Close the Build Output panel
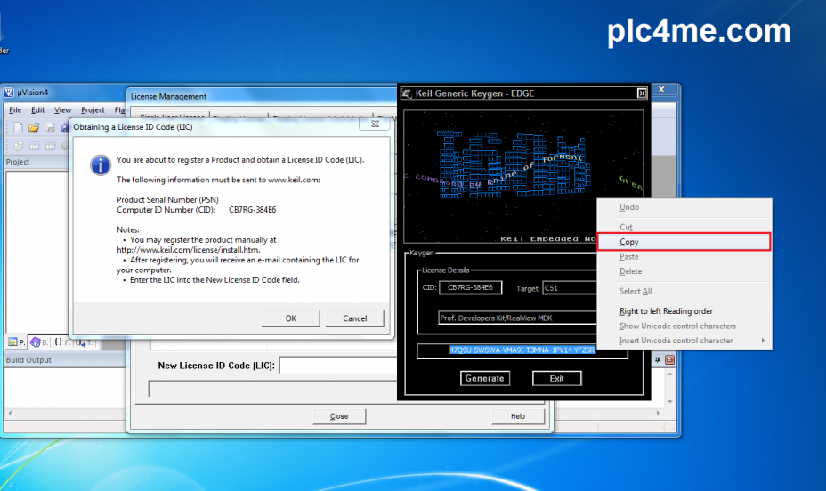 [669, 360]
